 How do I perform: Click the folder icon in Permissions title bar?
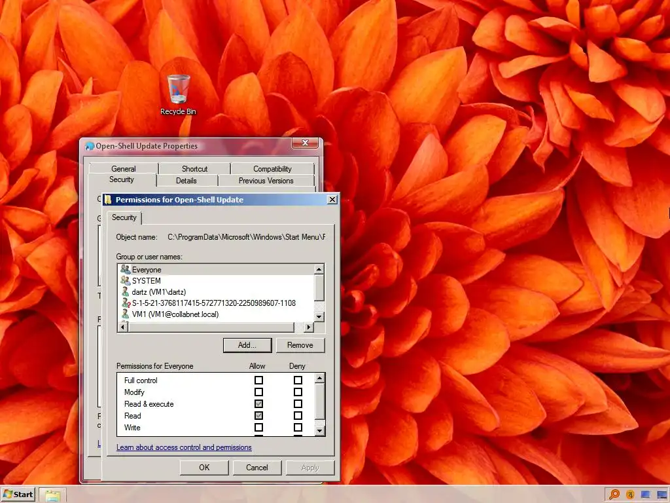[x=108, y=199]
